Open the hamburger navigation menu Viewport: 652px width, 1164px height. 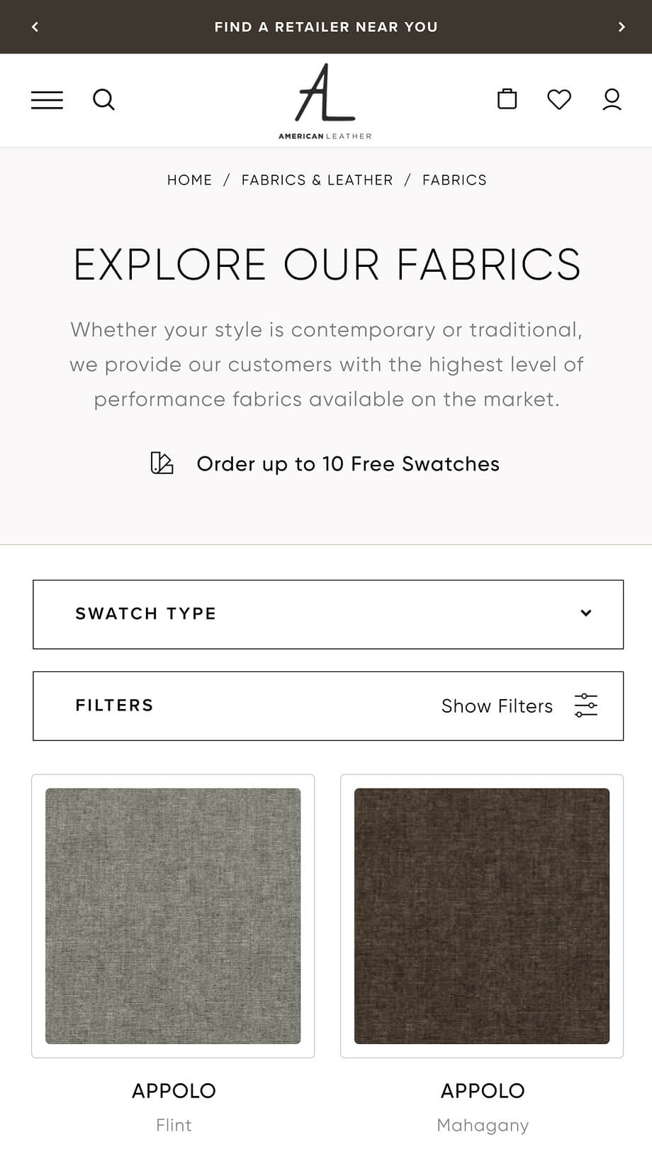point(47,100)
